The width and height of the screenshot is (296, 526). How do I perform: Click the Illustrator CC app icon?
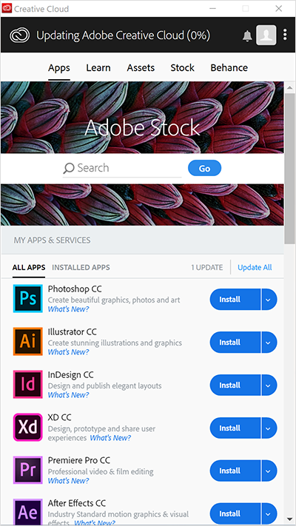coord(28,342)
